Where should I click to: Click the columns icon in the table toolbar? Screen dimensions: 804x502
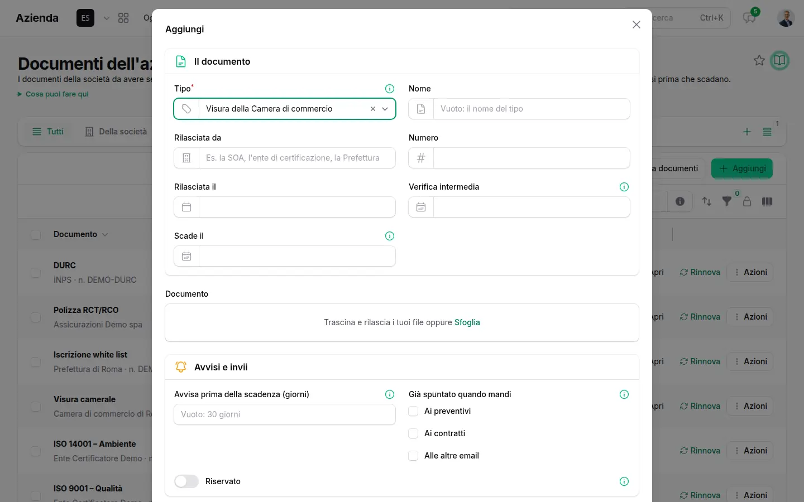tap(767, 201)
